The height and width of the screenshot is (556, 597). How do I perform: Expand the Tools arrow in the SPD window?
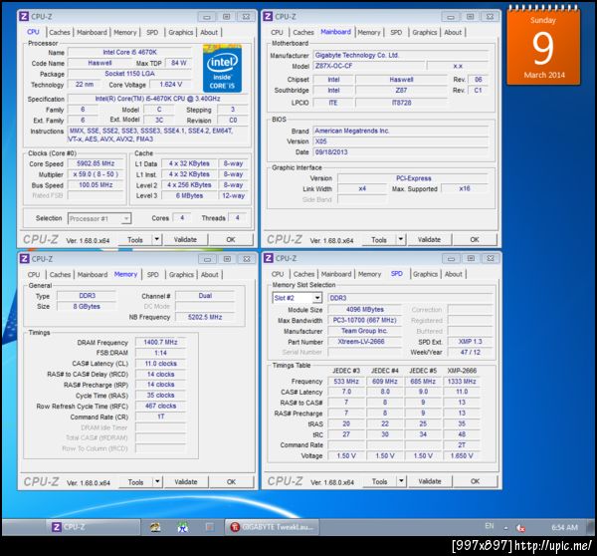pyautogui.click(x=401, y=481)
